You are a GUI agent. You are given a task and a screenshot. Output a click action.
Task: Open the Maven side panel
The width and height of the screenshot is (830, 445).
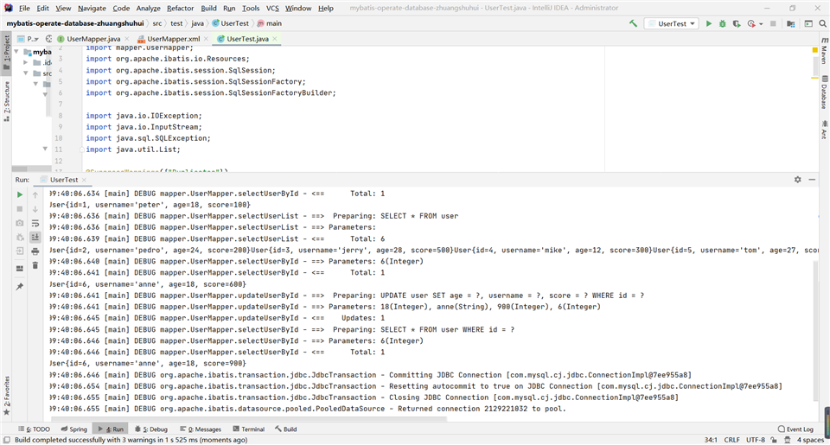(825, 51)
